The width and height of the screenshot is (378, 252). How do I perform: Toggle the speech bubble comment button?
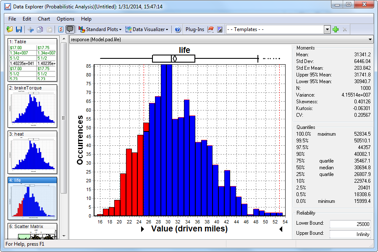[70, 29]
